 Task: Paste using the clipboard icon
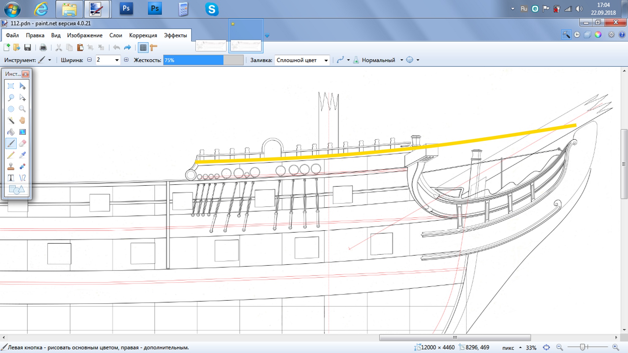click(x=80, y=47)
